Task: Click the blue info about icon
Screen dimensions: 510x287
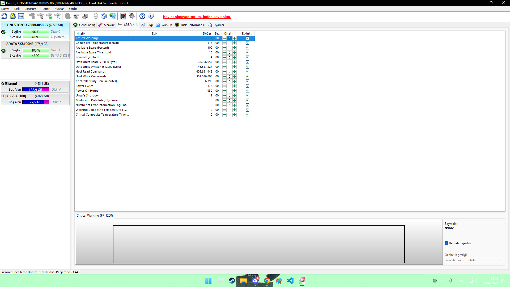Action: pyautogui.click(x=151, y=16)
